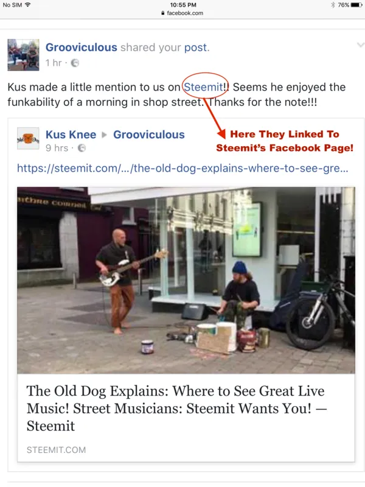Open 'The Old Dog Explains' article title
The image size is (365, 487).
coord(176,408)
